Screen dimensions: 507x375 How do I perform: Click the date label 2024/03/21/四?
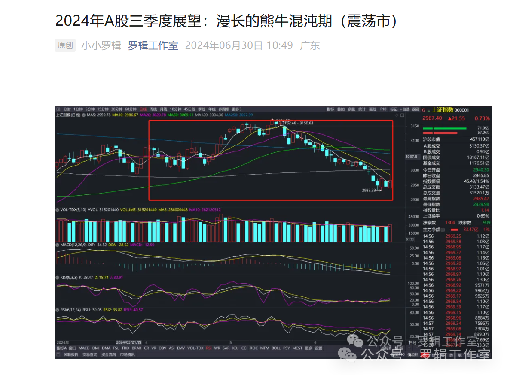point(129,342)
